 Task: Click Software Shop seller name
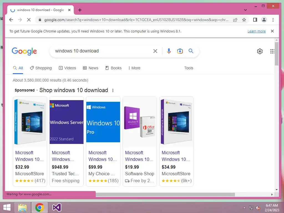point(140,174)
